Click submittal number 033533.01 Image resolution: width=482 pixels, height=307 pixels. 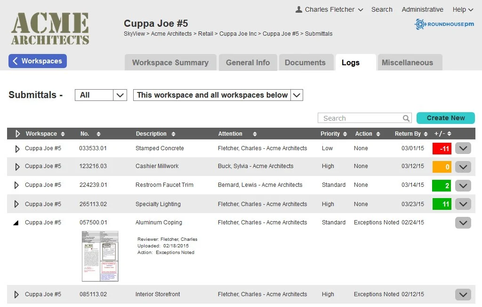(x=93, y=148)
